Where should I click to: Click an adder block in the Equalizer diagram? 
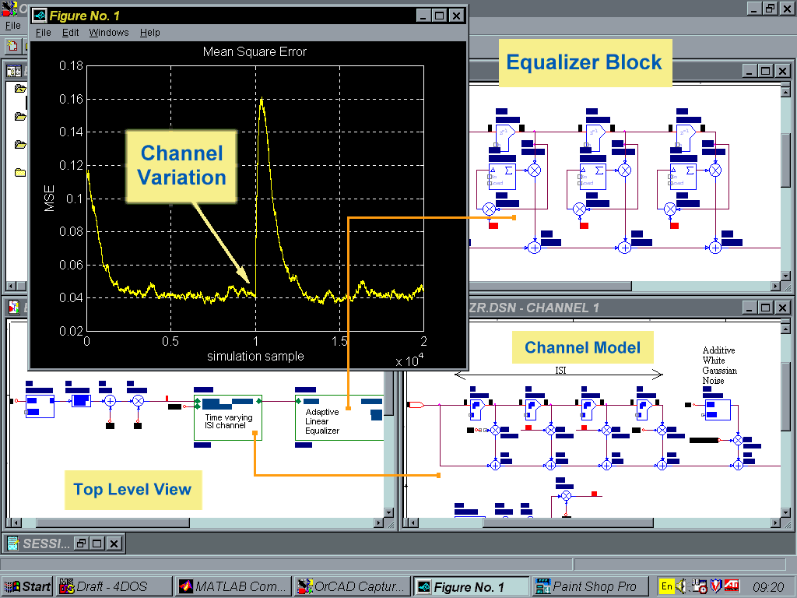(x=535, y=247)
